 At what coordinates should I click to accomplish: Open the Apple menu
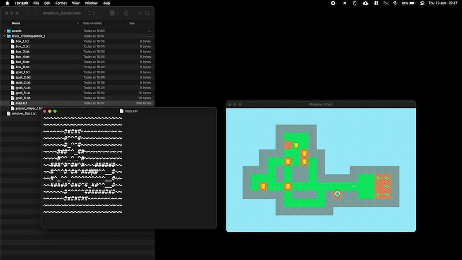(7, 3)
